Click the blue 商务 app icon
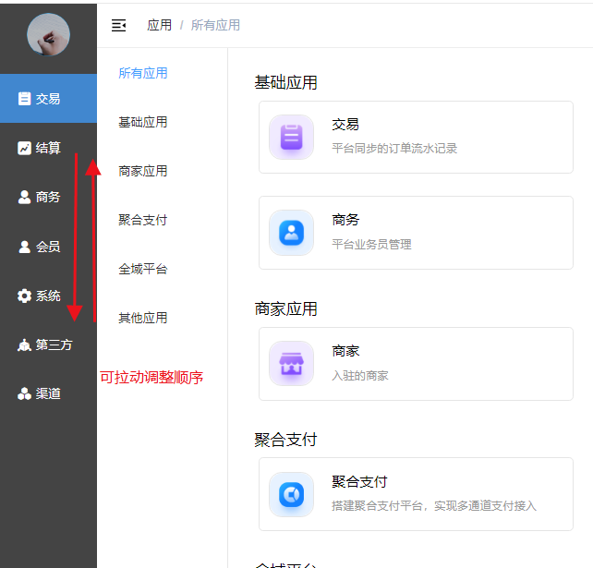This screenshot has width=593, height=568. pos(292,232)
